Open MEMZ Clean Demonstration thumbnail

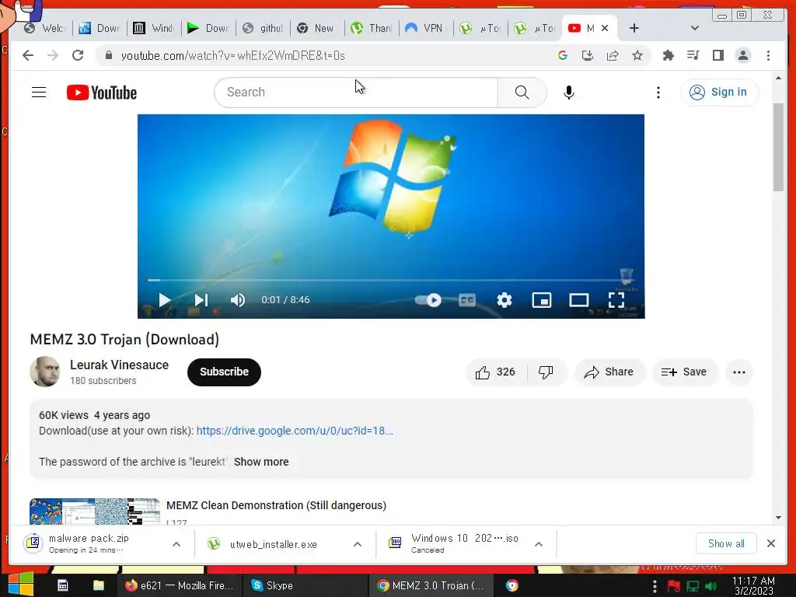(94, 511)
